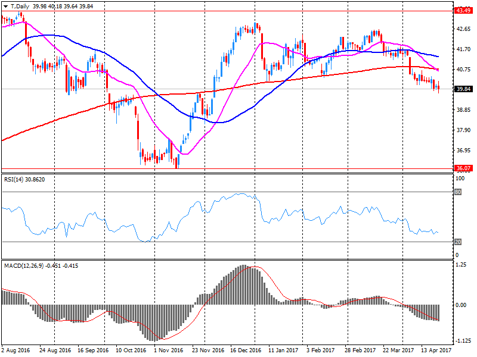Select the 16 Sep 2016 date label

pos(93,350)
